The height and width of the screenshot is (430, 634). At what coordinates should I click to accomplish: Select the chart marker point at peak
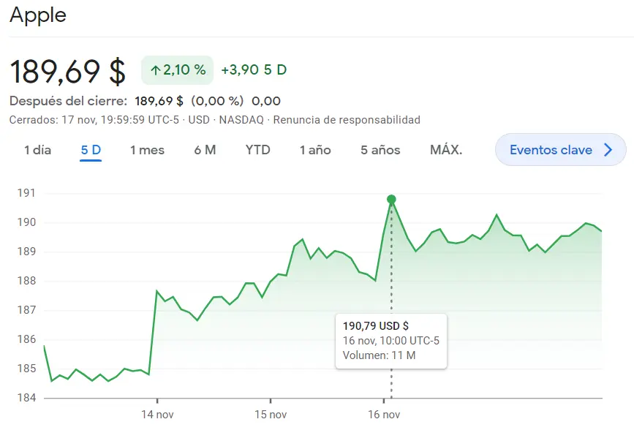click(x=391, y=198)
